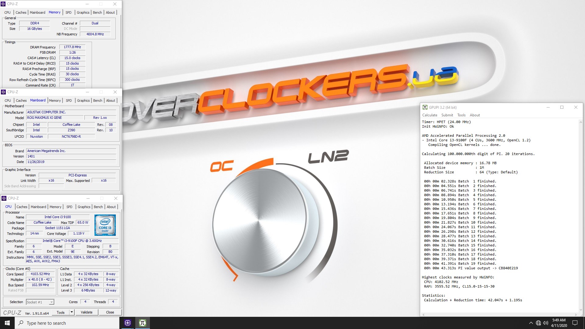Switch to Caches tab in the bottom CPU-Z window
Viewport: 585px width, 329px height.
click(x=22, y=207)
